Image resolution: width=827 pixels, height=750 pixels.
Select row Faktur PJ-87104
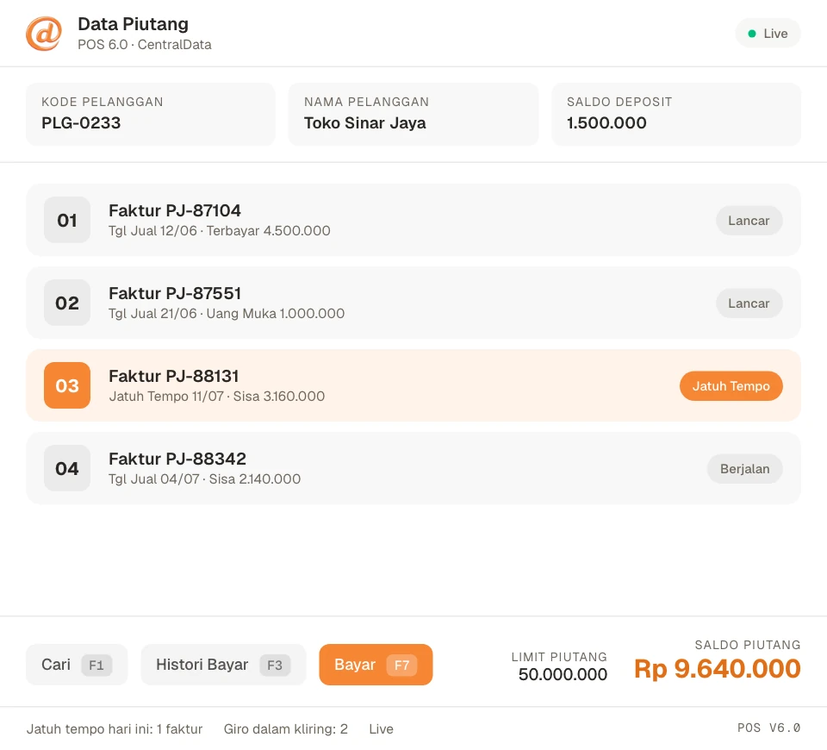click(413, 220)
